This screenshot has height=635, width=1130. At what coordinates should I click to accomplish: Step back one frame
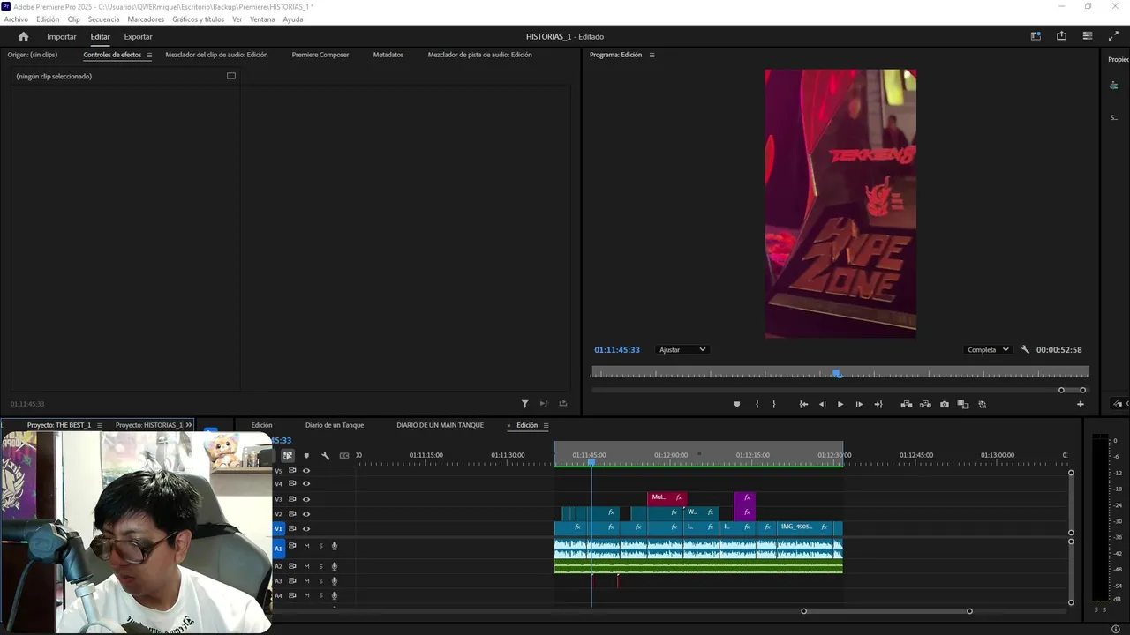[822, 404]
